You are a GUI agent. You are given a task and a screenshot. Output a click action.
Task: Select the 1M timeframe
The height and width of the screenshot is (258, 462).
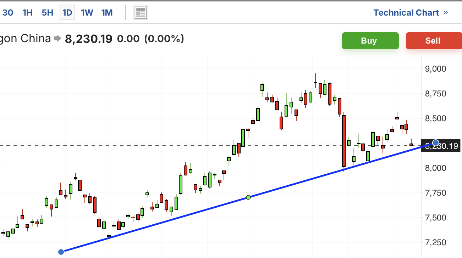pyautogui.click(x=107, y=13)
